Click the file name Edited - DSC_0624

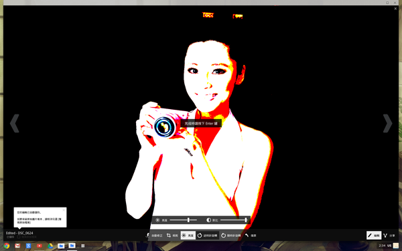click(x=19, y=233)
